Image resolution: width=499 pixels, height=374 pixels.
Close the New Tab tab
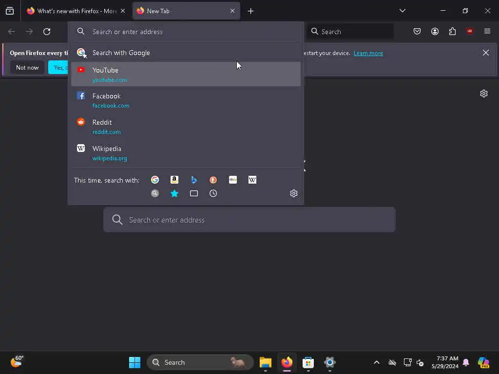232,11
